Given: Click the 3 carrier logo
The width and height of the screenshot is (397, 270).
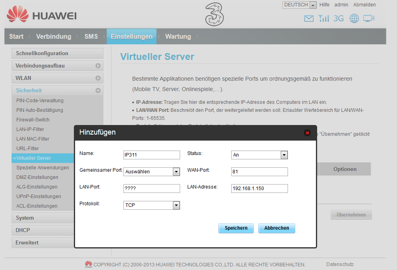Looking at the screenshot, I should [214, 15].
